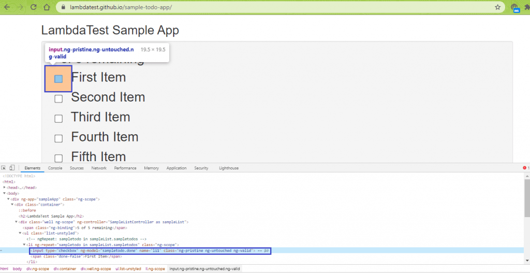Open the Application tab
The width and height of the screenshot is (530, 273).
click(176, 168)
